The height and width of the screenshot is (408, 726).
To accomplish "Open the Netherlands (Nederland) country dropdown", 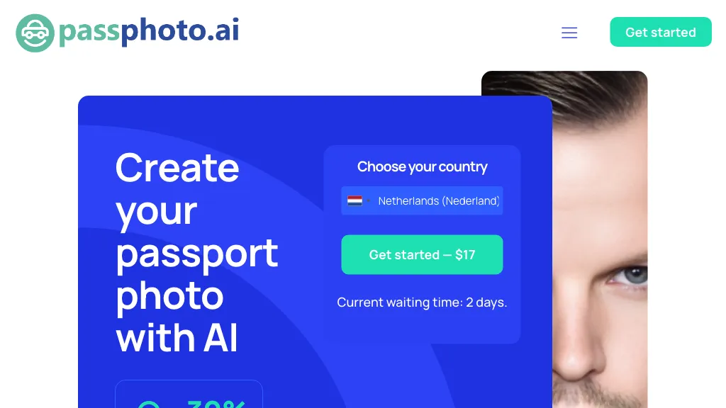I will (438, 201).
